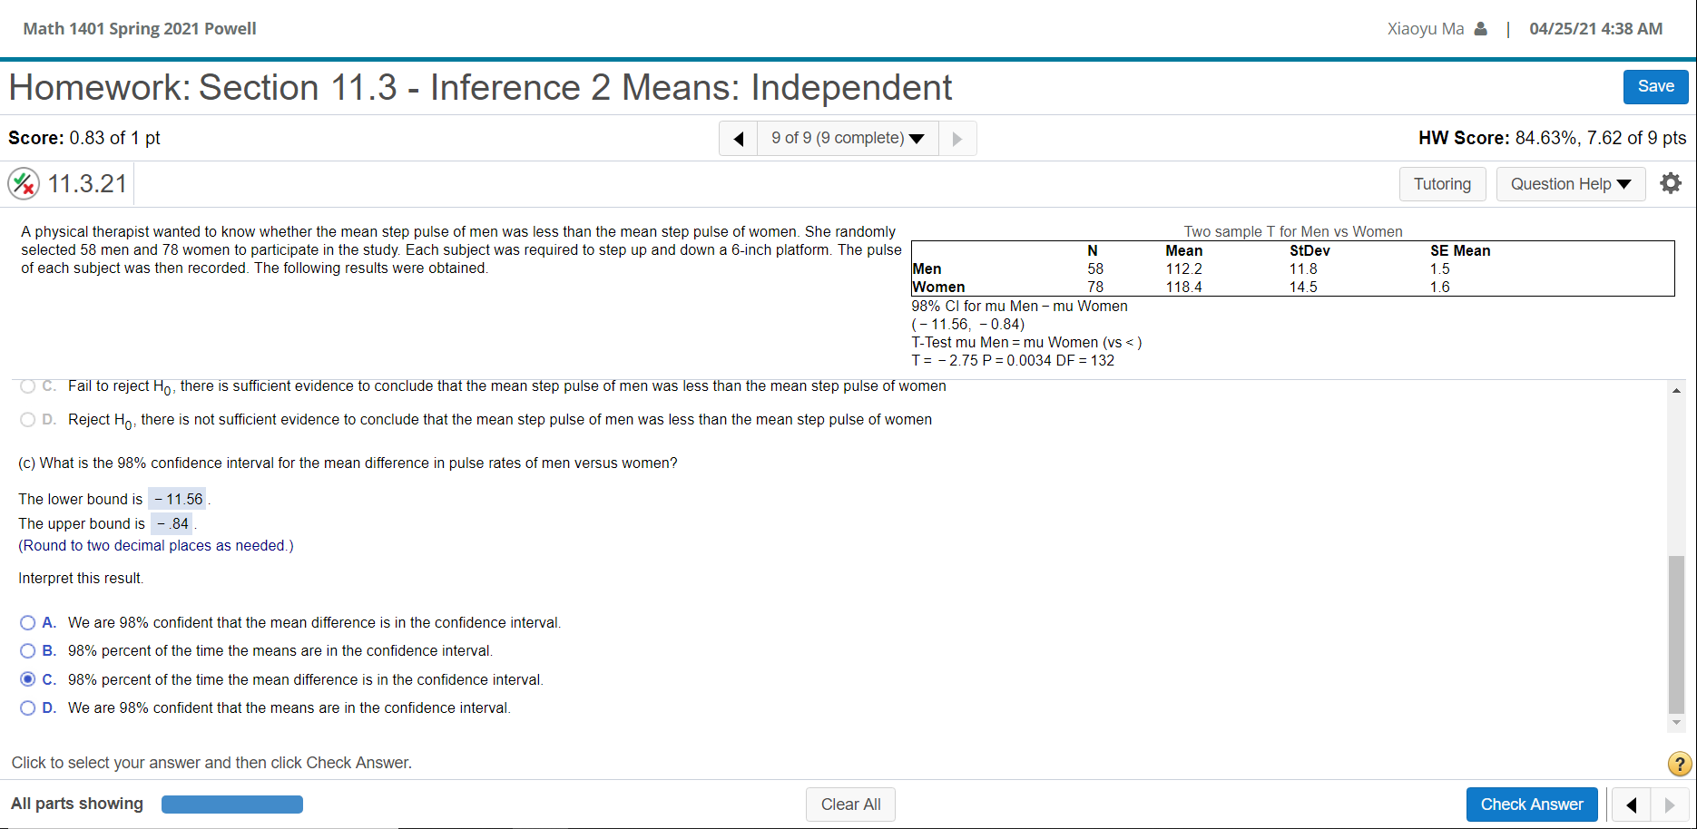Click the scrollbar down arrow
Image resolution: width=1697 pixels, height=829 pixels.
[x=1676, y=723]
